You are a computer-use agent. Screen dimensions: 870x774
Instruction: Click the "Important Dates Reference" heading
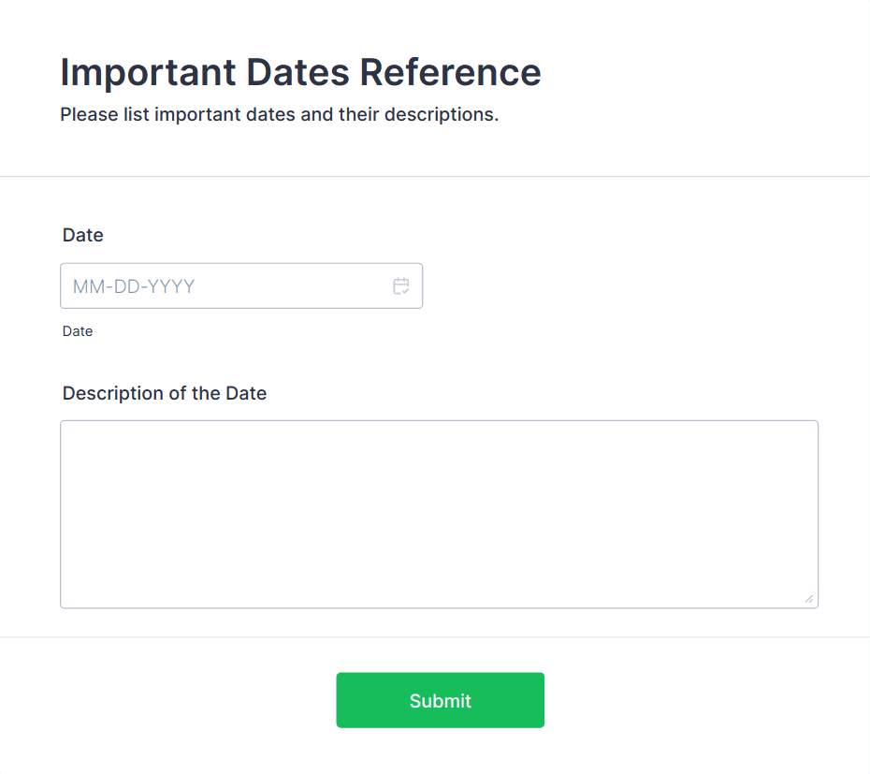(x=300, y=72)
